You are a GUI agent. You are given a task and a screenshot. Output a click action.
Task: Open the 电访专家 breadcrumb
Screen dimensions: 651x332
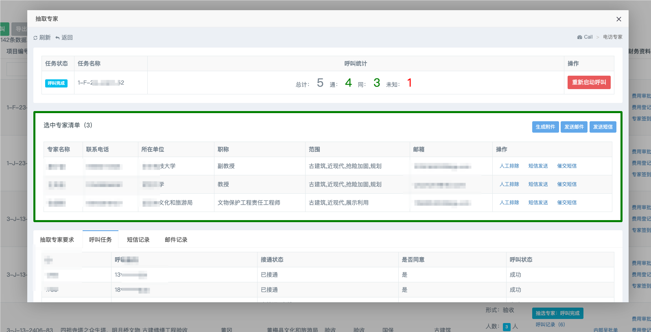tap(612, 37)
